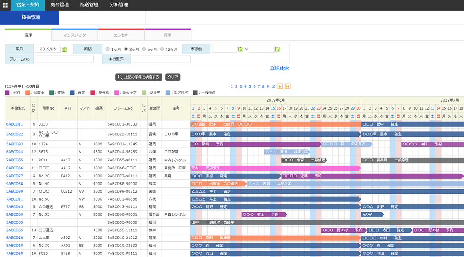Click the 未稼働 start date input
Screen dimensions: 464x257
pos(224,49)
